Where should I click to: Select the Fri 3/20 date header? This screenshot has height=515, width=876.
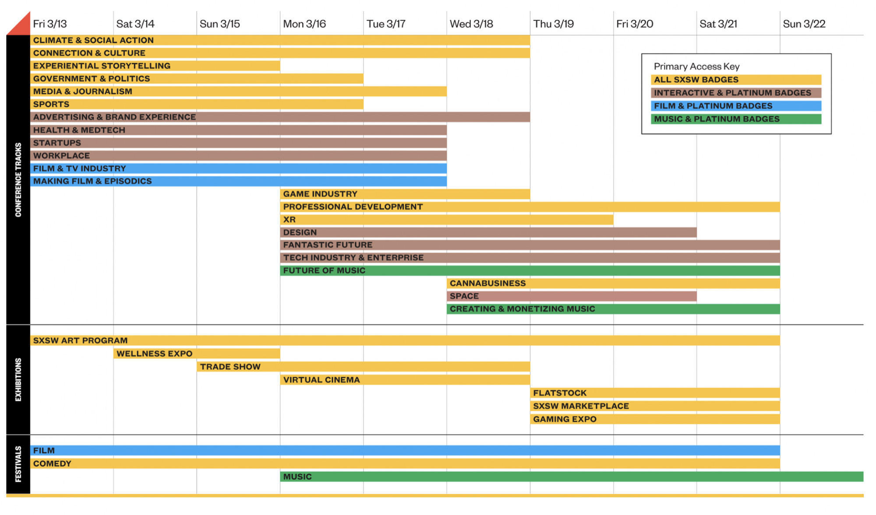click(x=635, y=24)
